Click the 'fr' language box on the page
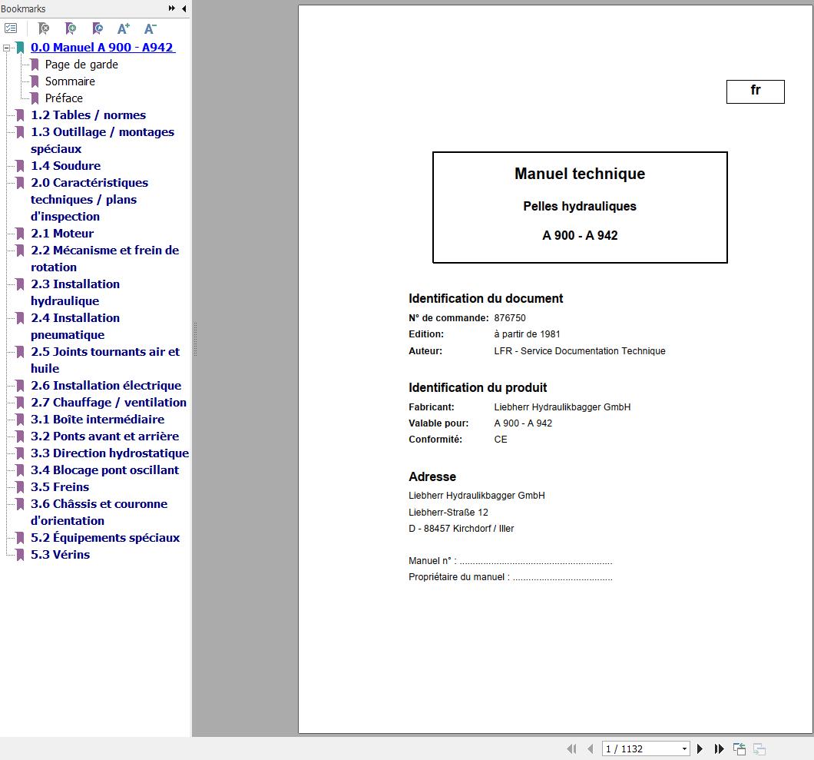This screenshot has height=760, width=814. click(x=756, y=91)
